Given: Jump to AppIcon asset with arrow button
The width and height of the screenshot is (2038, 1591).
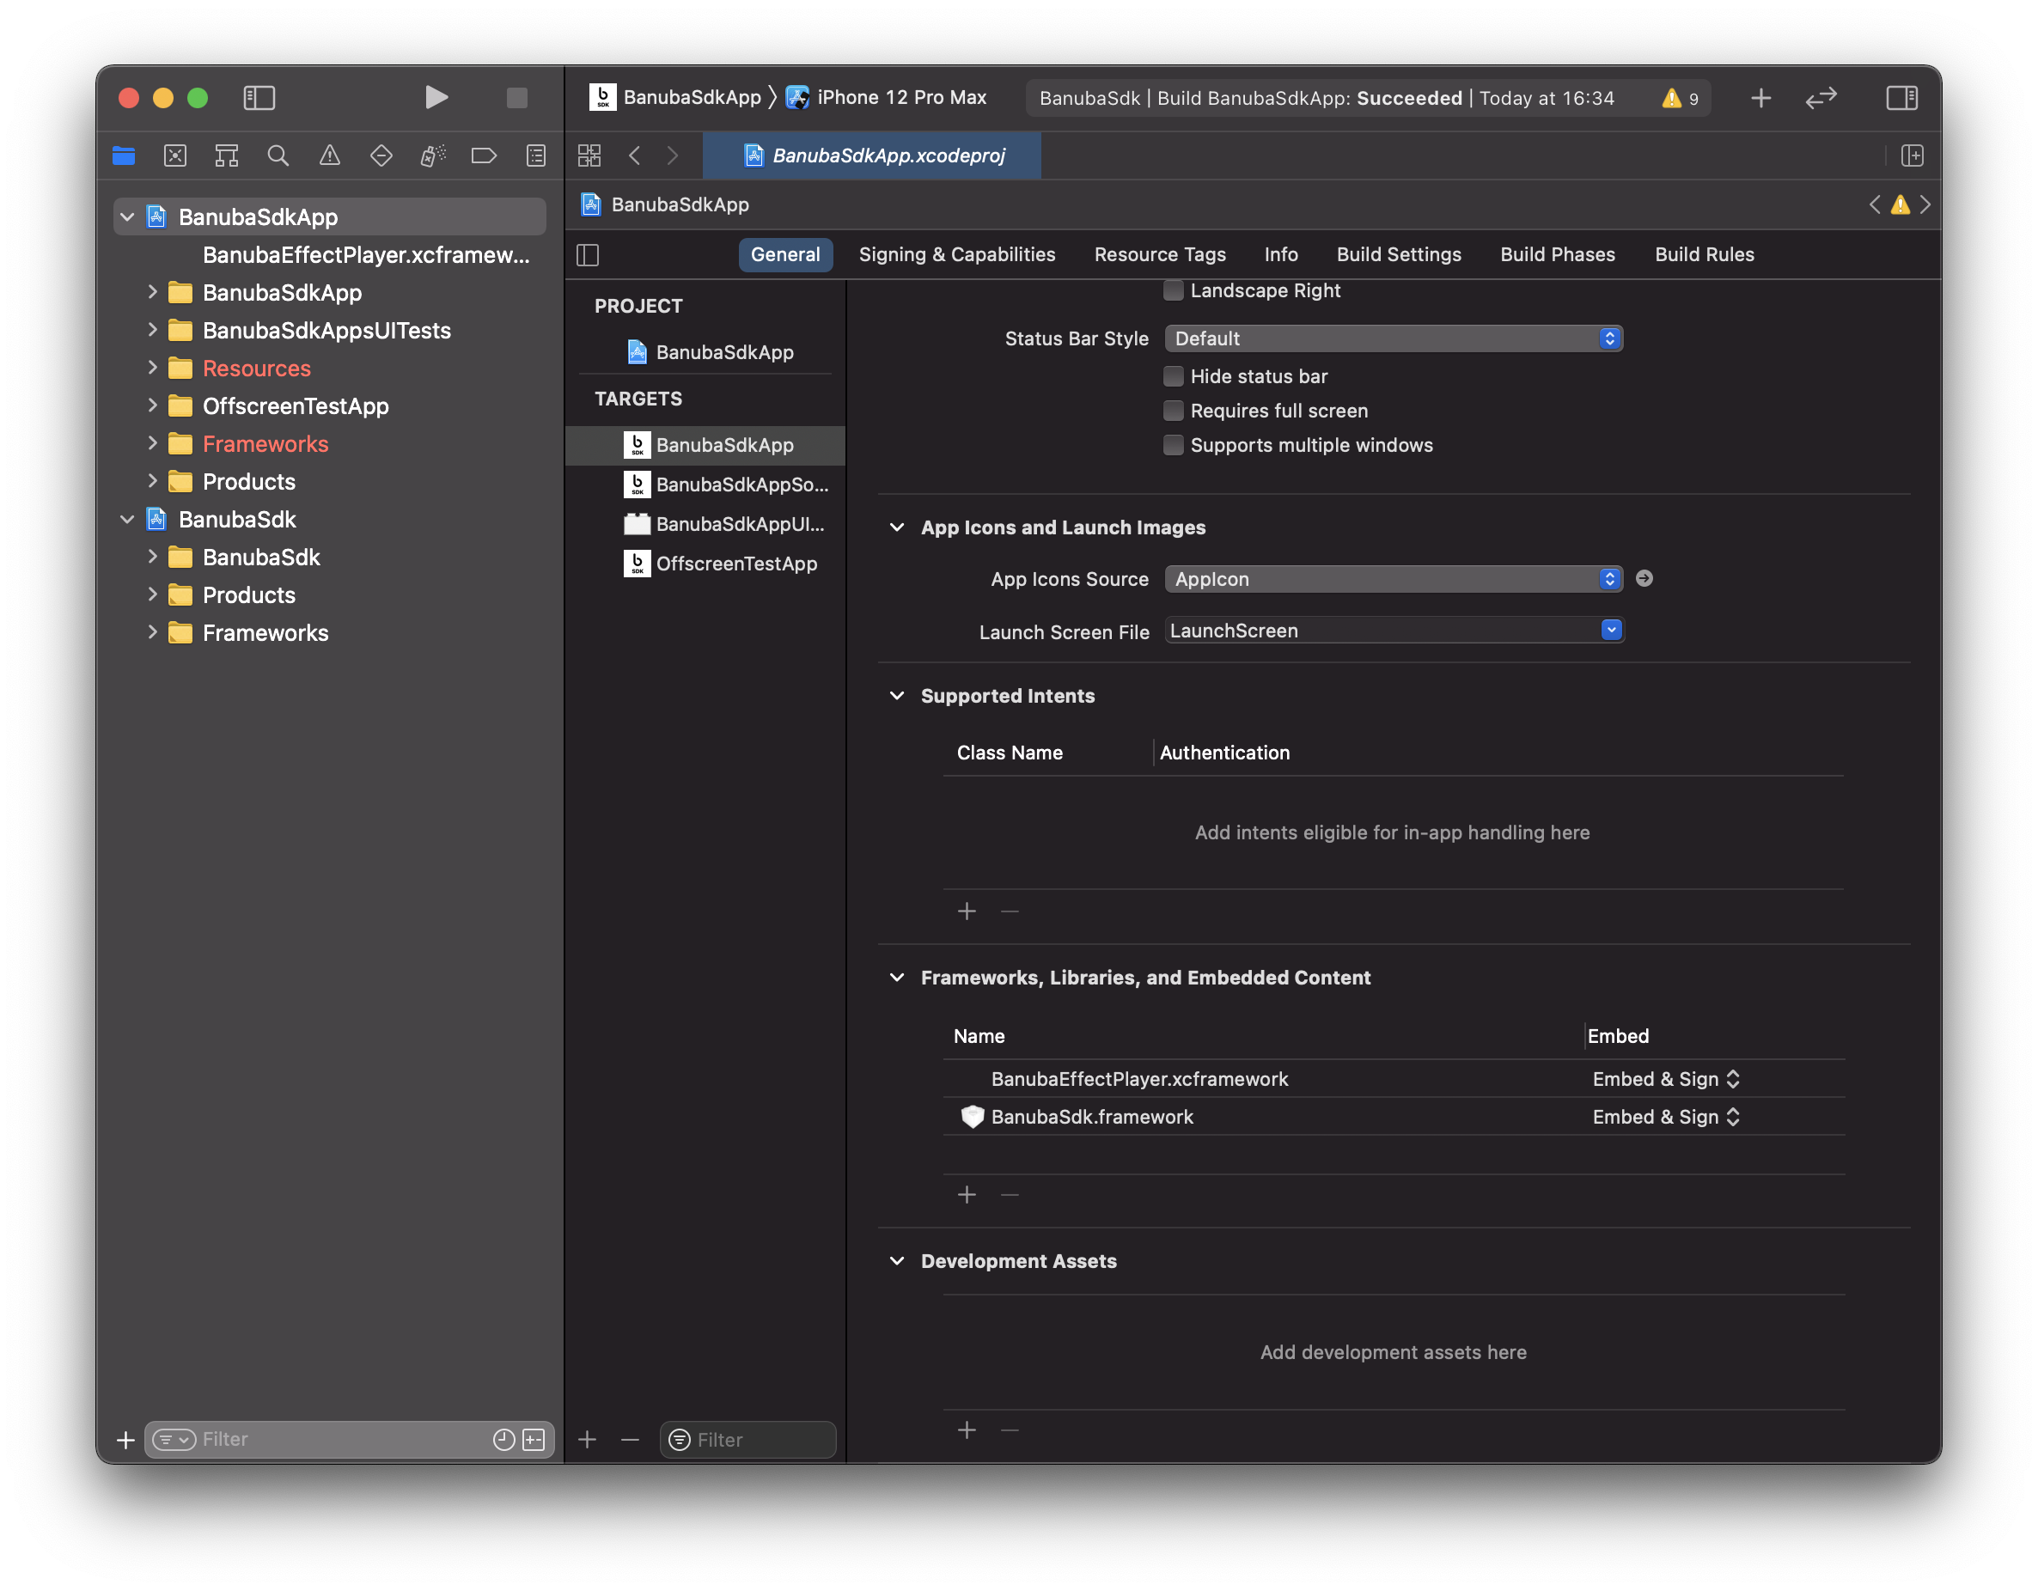Looking at the screenshot, I should point(1644,578).
